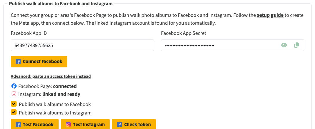Click the Instagram status icon
Image resolution: width=315 pixels, height=129 pixels.
[x=14, y=94]
